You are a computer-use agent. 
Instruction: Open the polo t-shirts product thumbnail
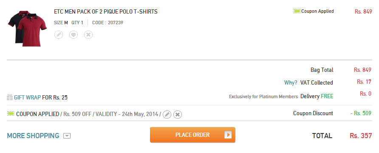27,28
